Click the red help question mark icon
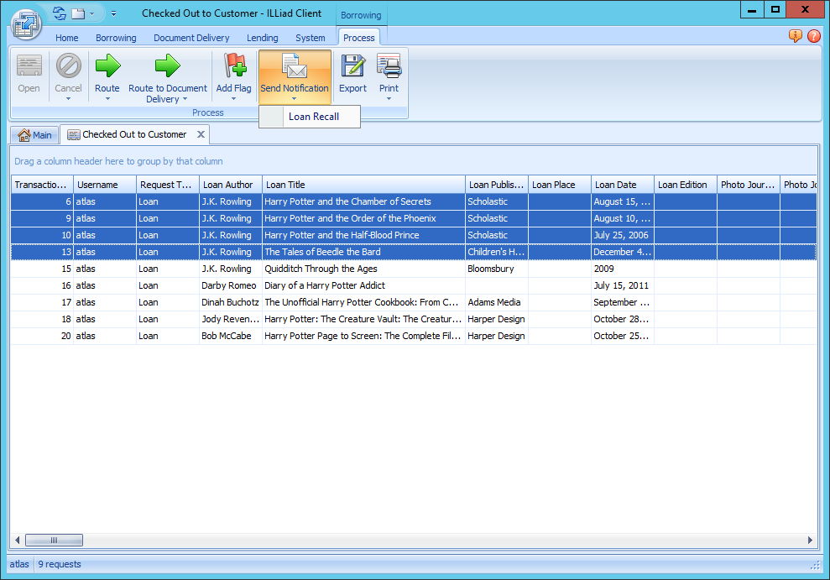The image size is (830, 580). pyautogui.click(x=813, y=36)
